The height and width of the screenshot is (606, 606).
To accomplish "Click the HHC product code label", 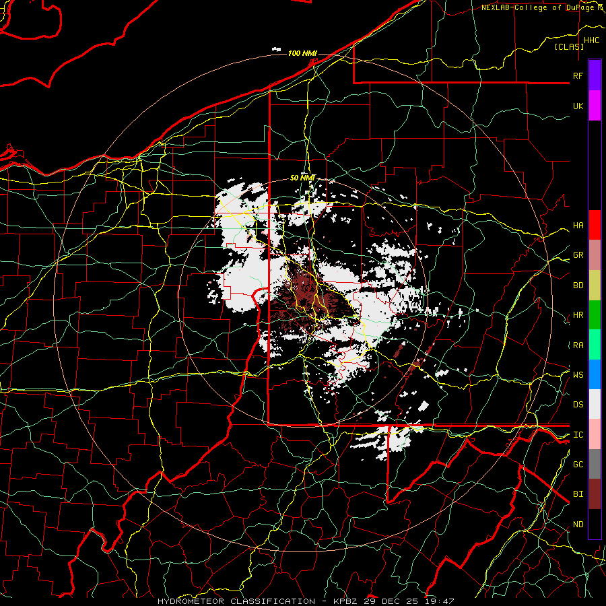I will click(x=591, y=40).
